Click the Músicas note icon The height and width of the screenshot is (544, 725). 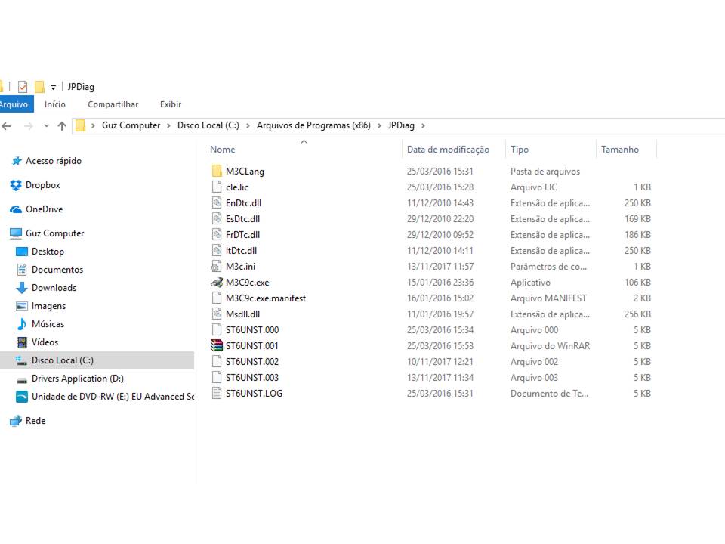22,324
